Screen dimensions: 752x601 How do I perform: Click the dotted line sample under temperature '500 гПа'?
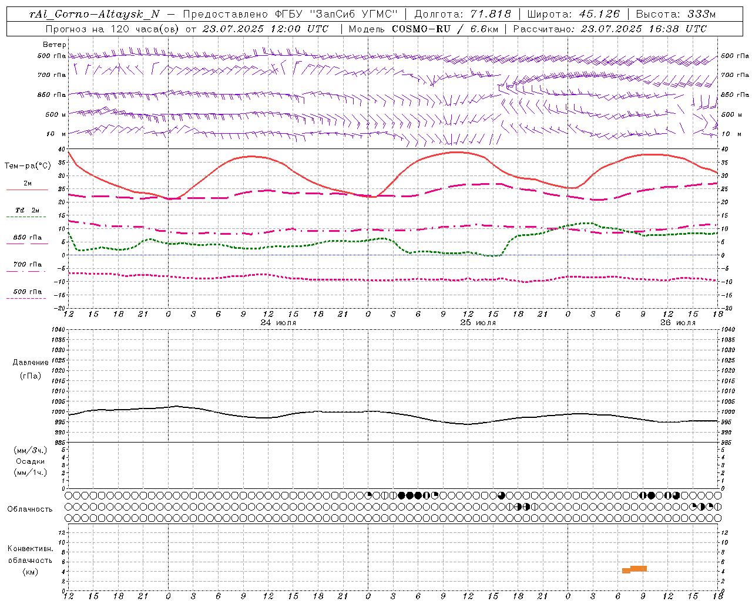pyautogui.click(x=26, y=298)
